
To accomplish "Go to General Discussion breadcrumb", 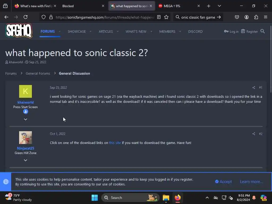I will pos(74,73).
